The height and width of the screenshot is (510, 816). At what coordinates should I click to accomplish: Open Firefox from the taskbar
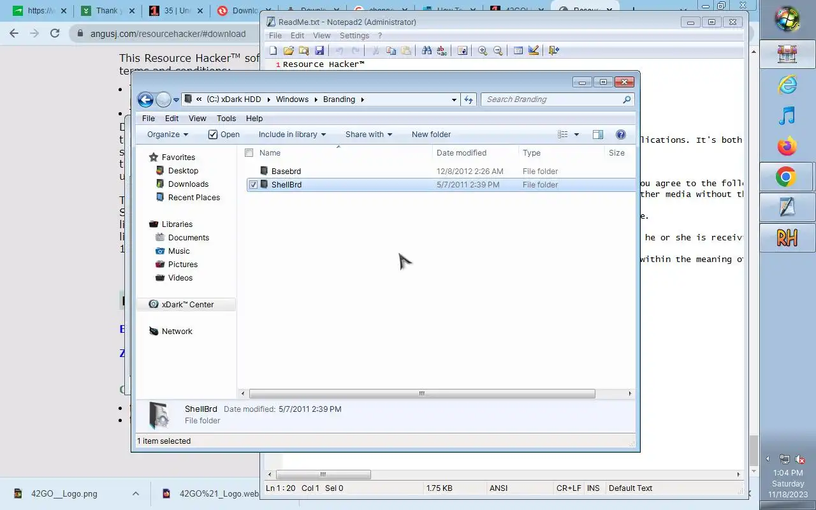[x=787, y=146]
